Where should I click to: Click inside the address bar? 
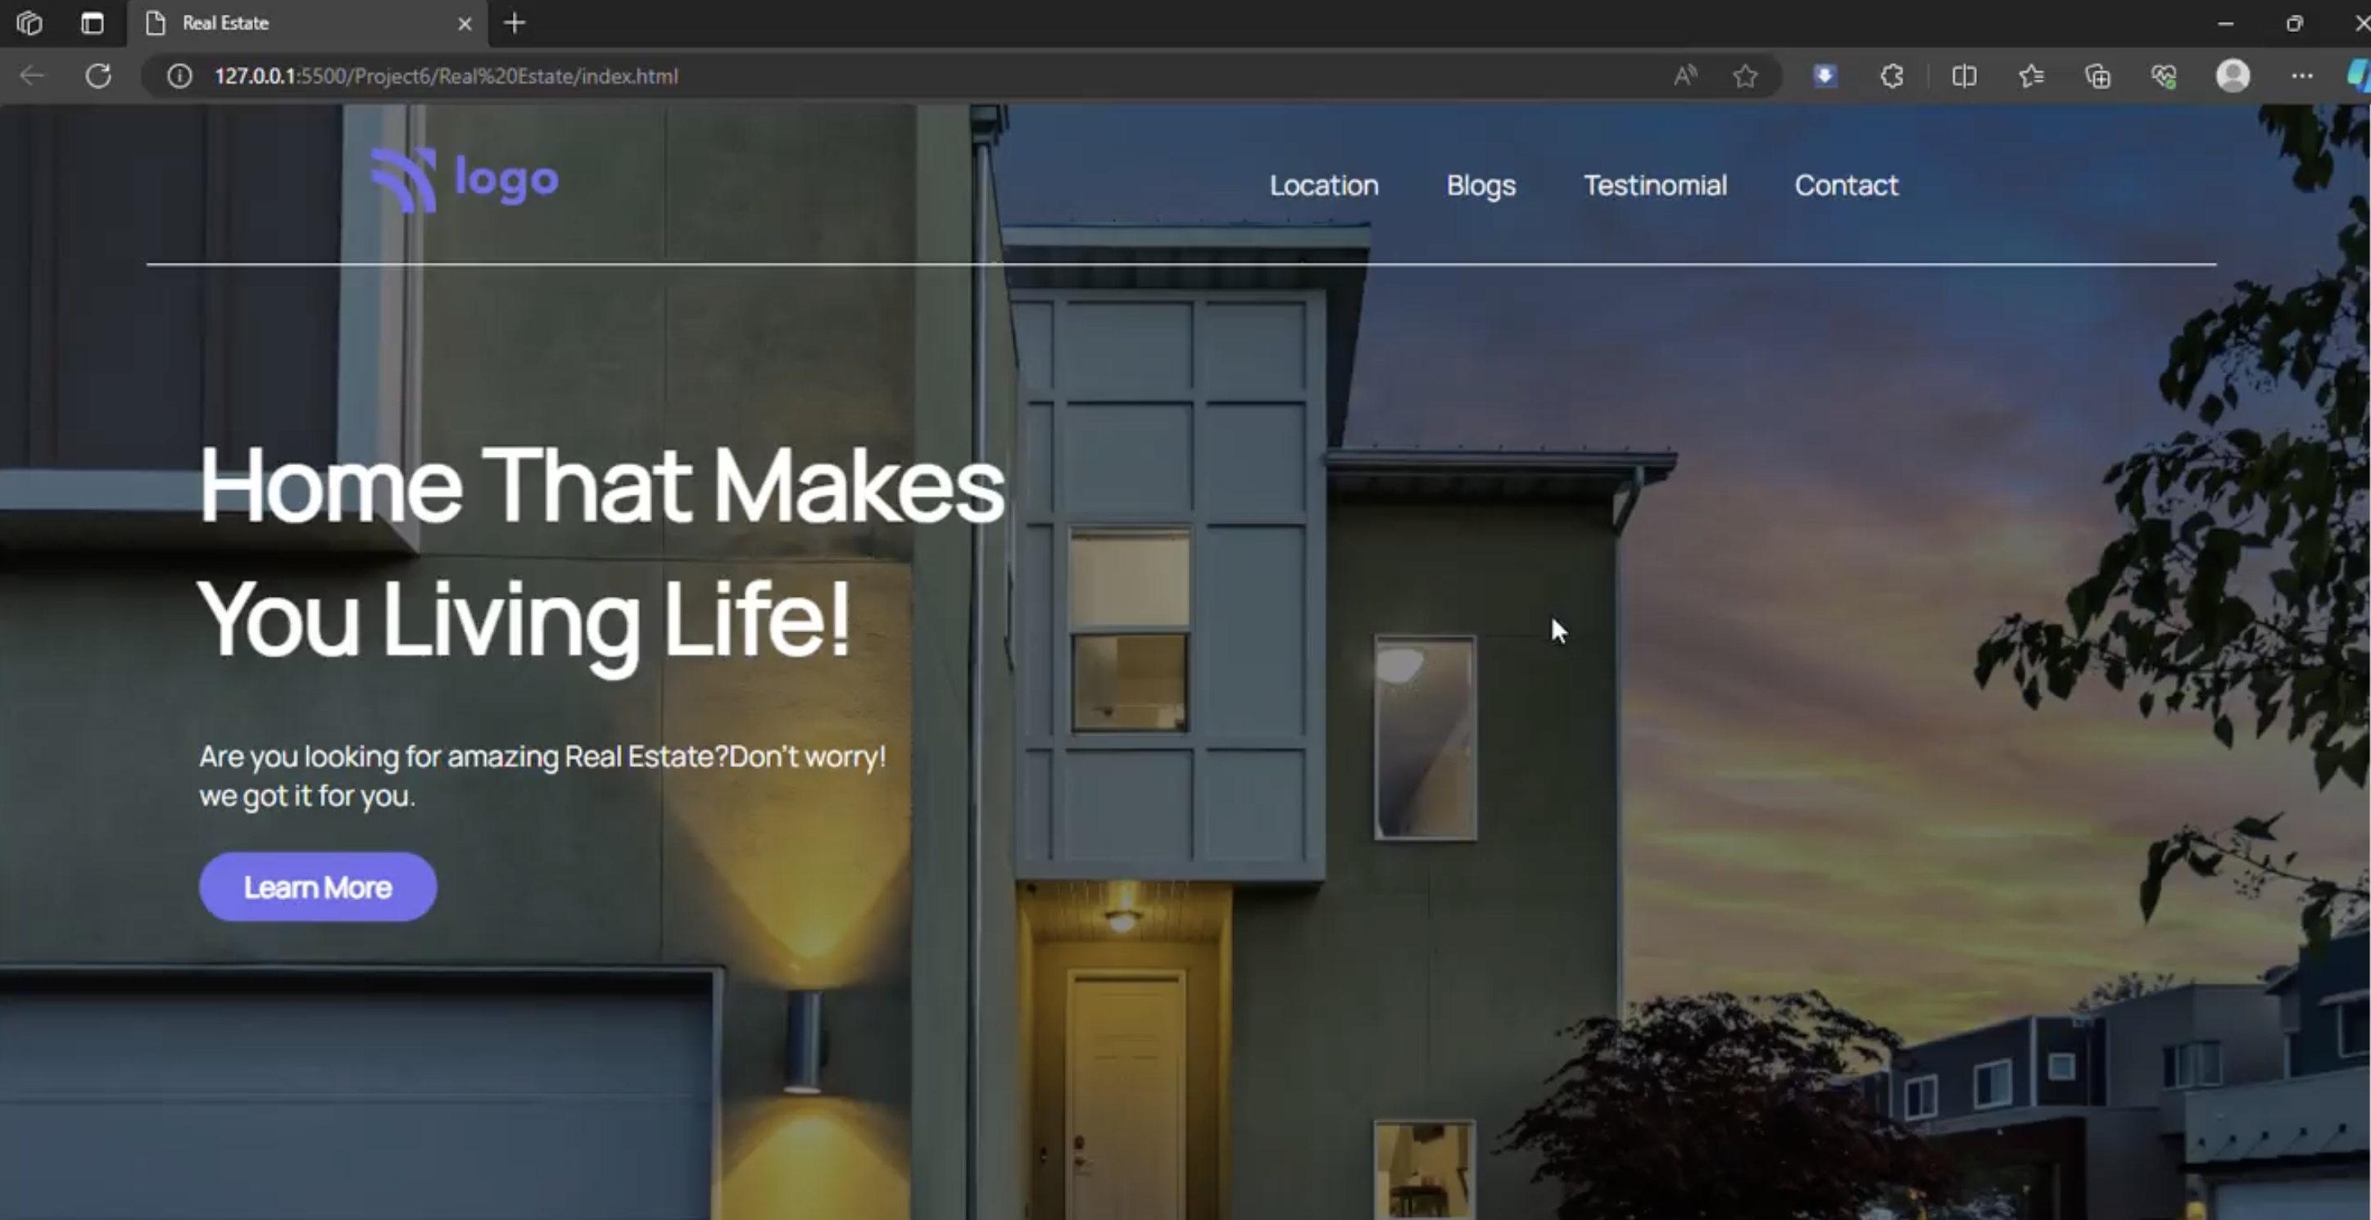(828, 75)
